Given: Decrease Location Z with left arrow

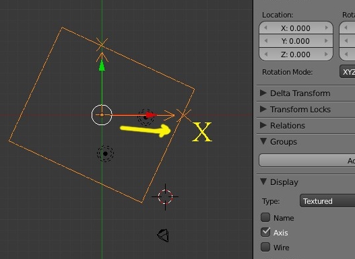Looking at the screenshot, I should tap(266, 54).
